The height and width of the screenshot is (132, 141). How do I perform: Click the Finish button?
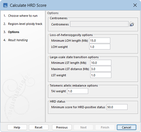pyautogui.click(x=105, y=127)
